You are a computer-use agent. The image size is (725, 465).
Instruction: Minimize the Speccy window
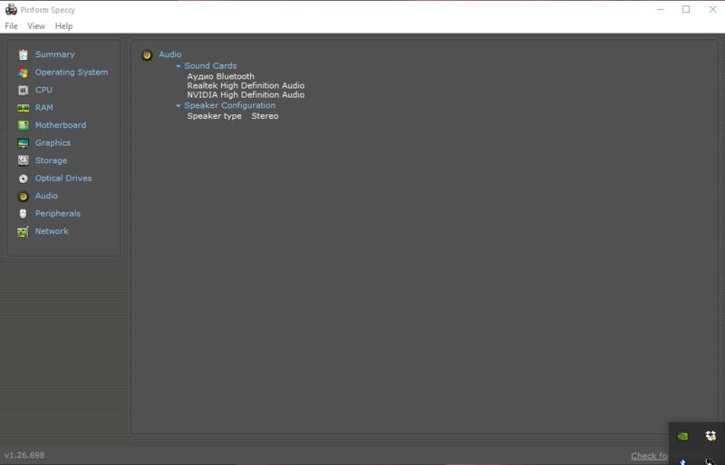point(661,9)
